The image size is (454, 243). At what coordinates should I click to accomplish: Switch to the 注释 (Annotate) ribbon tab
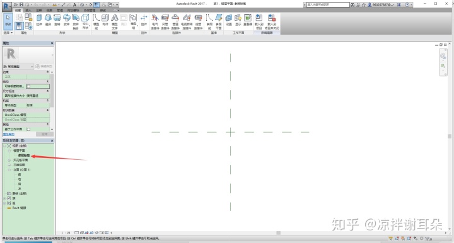39,10
